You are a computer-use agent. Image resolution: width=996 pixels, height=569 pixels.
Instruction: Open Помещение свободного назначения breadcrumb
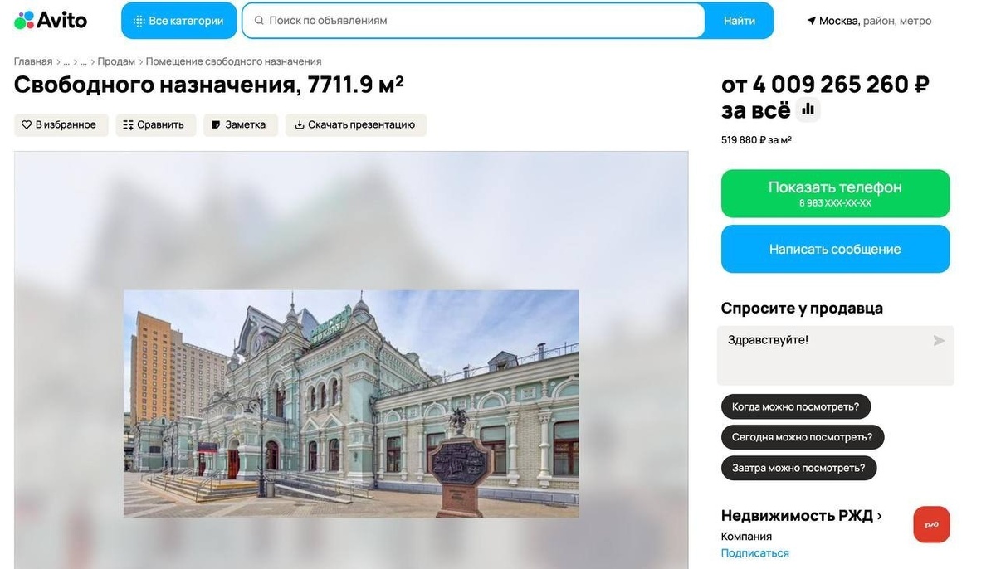pos(234,61)
